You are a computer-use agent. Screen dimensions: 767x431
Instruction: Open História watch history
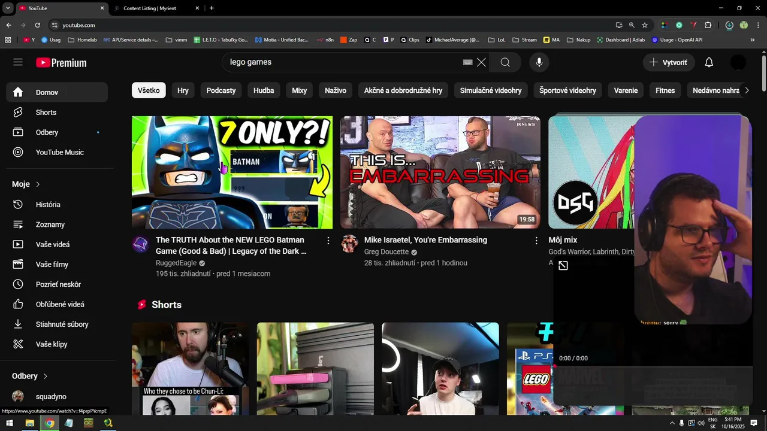coord(57,204)
